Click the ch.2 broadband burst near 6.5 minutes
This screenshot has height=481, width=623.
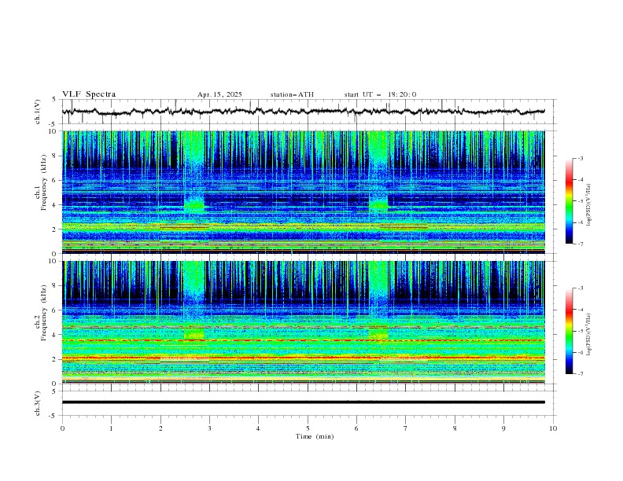[378, 300]
